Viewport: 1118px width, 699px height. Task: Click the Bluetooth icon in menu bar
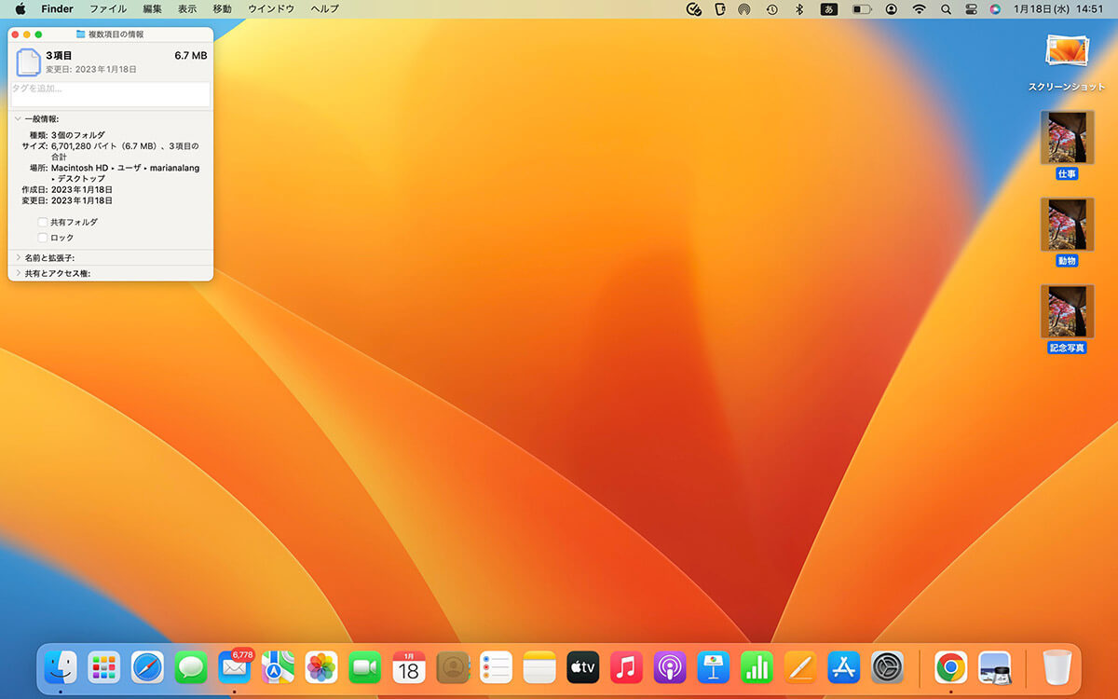[x=798, y=9]
